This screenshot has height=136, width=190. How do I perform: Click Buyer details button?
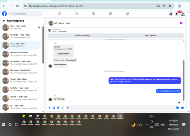(63, 54)
